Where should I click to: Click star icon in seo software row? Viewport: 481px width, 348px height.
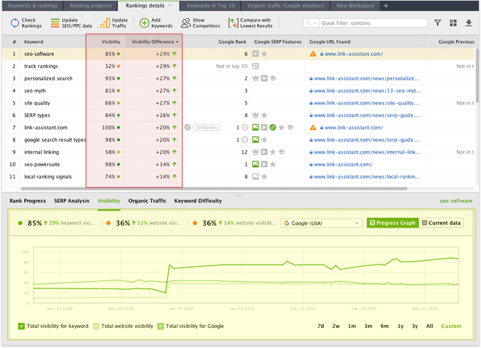(x=264, y=54)
